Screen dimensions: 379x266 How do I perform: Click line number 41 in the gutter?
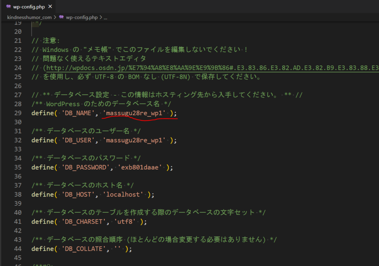pyautogui.click(x=18, y=222)
